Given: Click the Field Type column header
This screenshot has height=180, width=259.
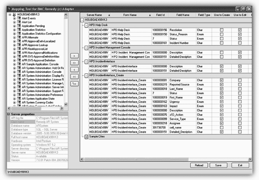Looking at the screenshot, I should pos(204,15).
